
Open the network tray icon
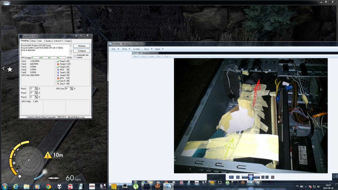pyautogui.click(x=315, y=186)
